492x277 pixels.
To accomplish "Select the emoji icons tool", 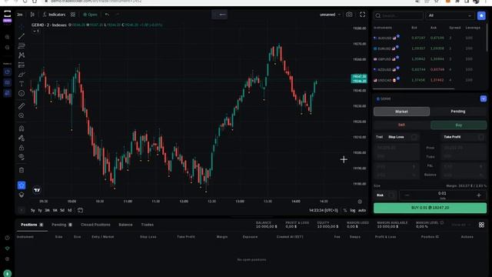I will click(x=22, y=93).
